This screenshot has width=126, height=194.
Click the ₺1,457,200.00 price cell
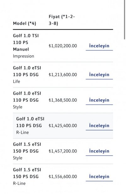tap(63, 151)
